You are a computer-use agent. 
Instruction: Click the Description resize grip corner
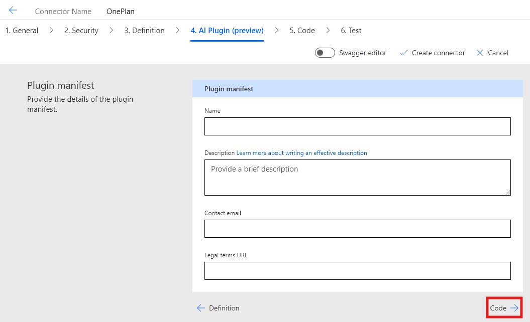coord(508,193)
